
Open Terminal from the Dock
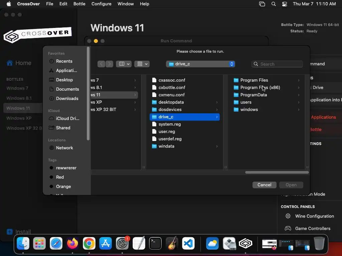pos(155,243)
